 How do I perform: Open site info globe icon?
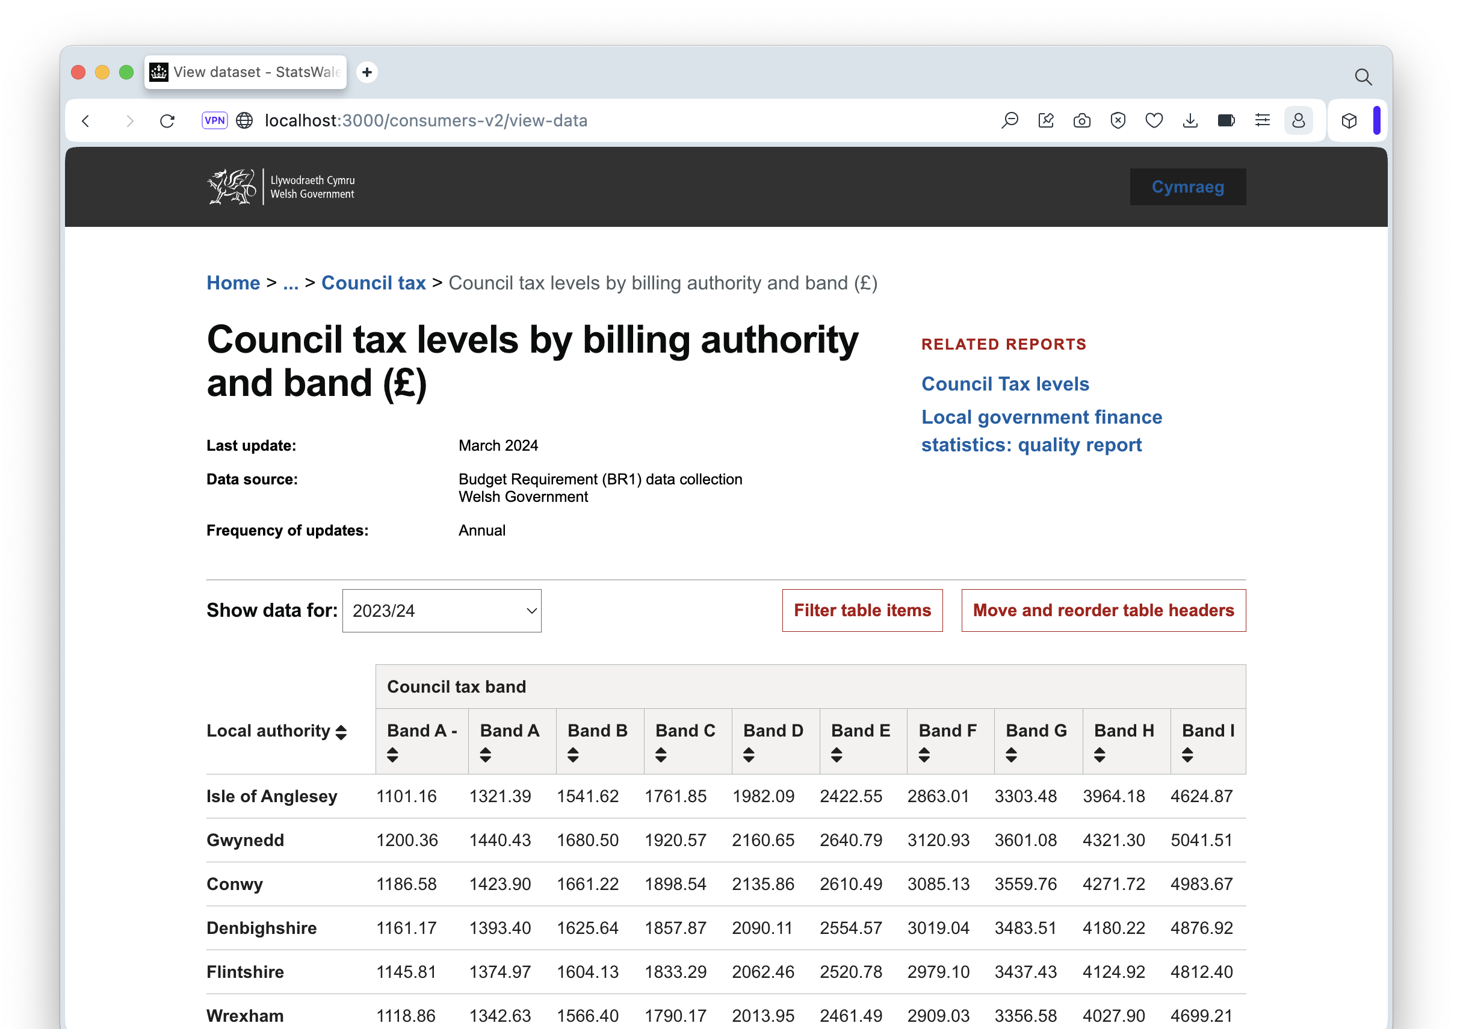(x=245, y=121)
